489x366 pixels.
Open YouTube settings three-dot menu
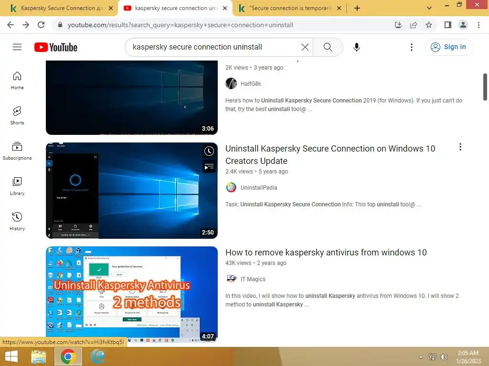coord(412,47)
